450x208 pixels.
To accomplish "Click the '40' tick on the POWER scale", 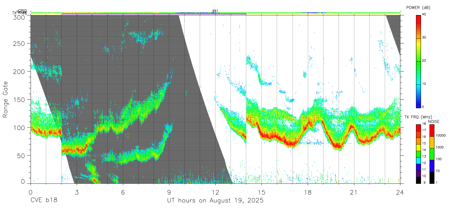I will coord(424,15).
